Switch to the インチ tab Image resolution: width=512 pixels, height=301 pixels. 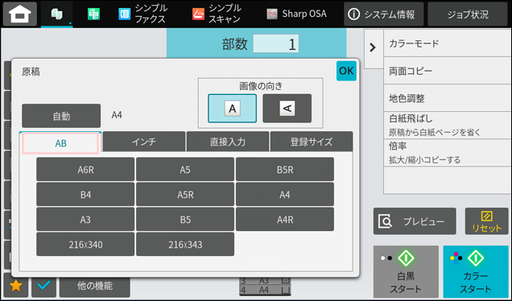tap(144, 142)
